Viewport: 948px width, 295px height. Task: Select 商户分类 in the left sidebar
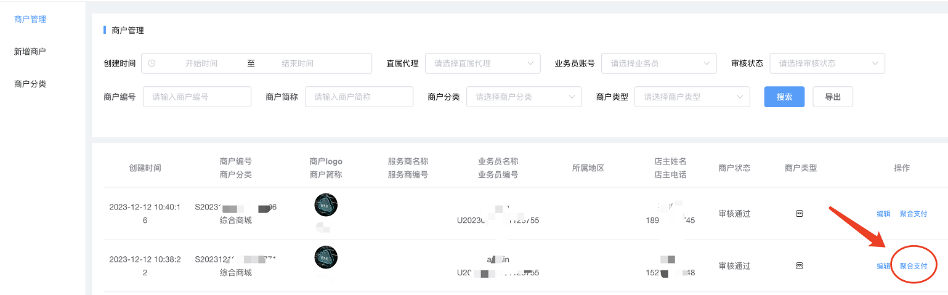point(30,84)
